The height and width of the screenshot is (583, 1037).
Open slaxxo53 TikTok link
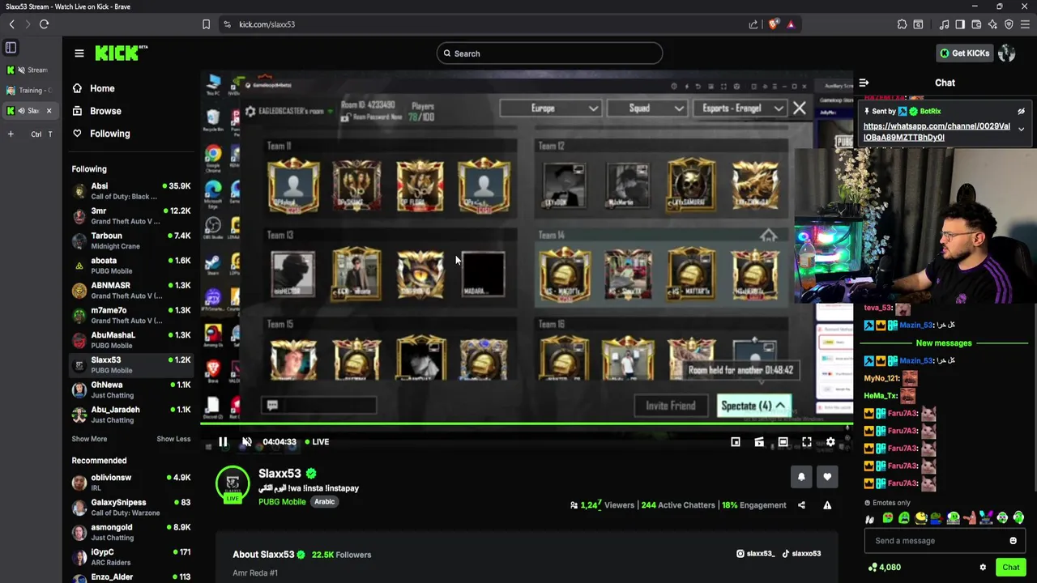click(801, 554)
